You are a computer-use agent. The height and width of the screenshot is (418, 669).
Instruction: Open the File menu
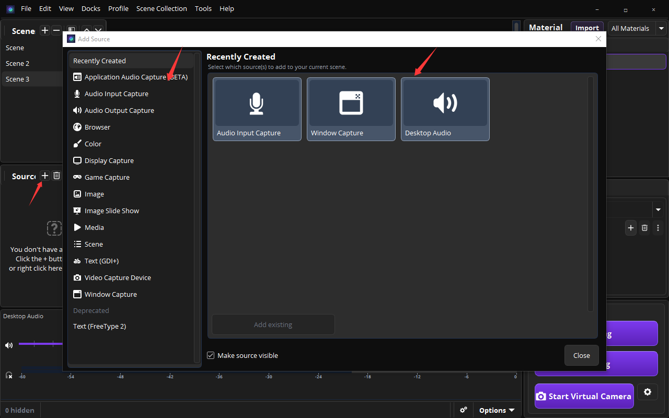click(26, 8)
